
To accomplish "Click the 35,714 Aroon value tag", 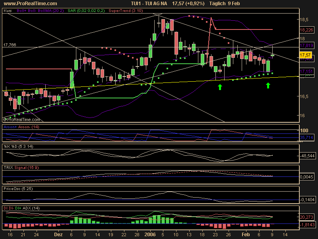I will [306, 137].
